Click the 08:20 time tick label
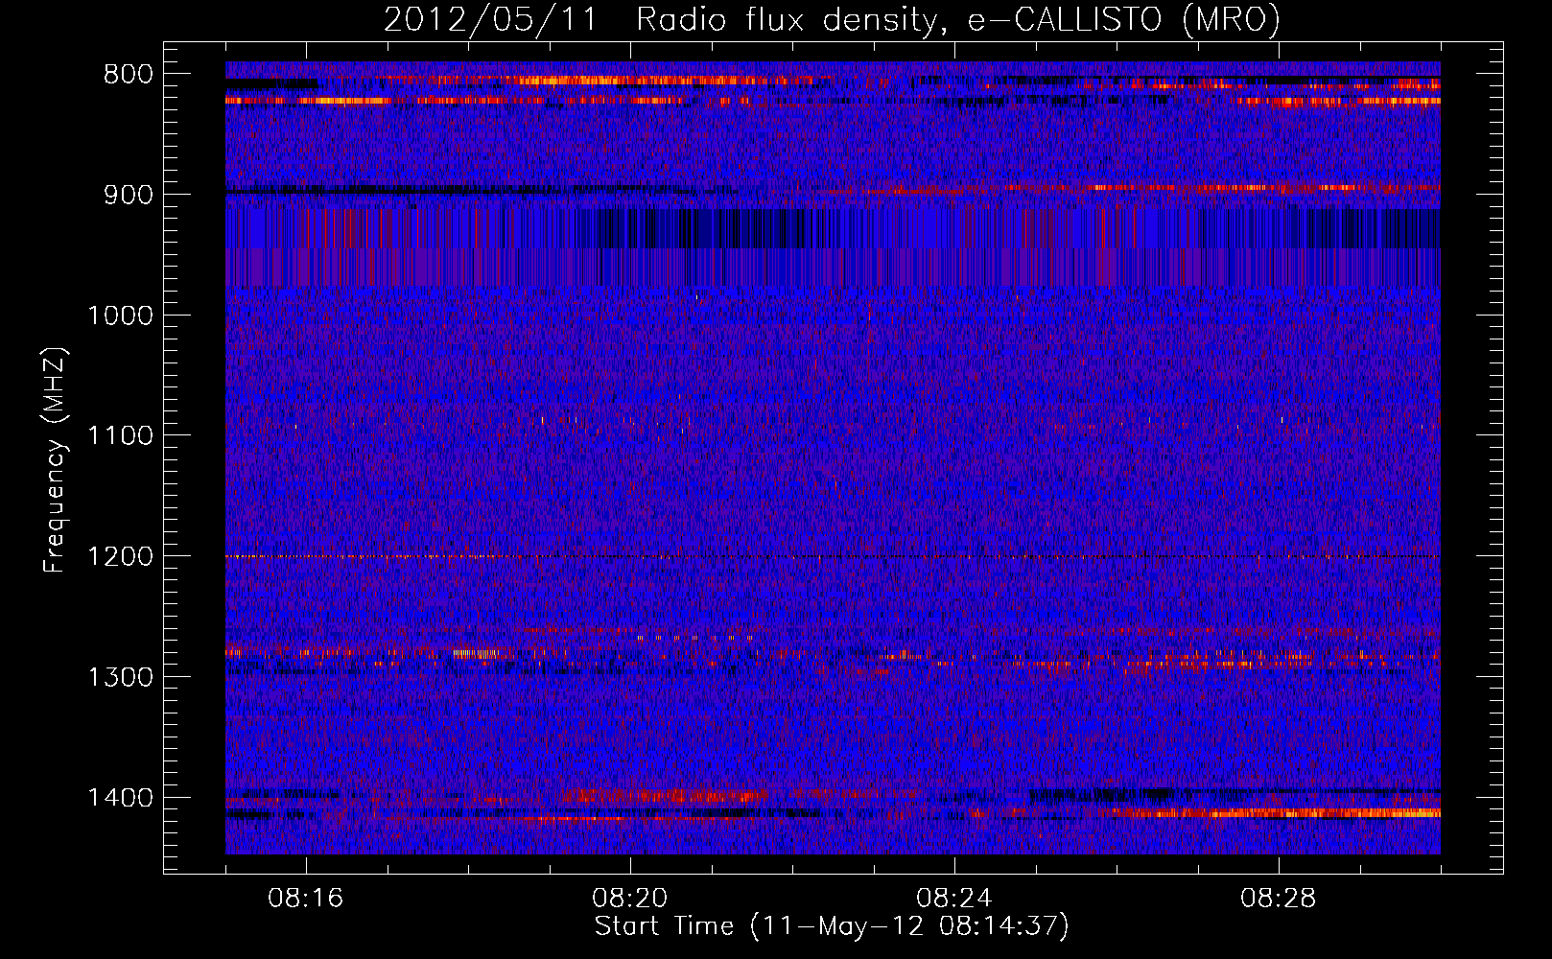 [630, 899]
